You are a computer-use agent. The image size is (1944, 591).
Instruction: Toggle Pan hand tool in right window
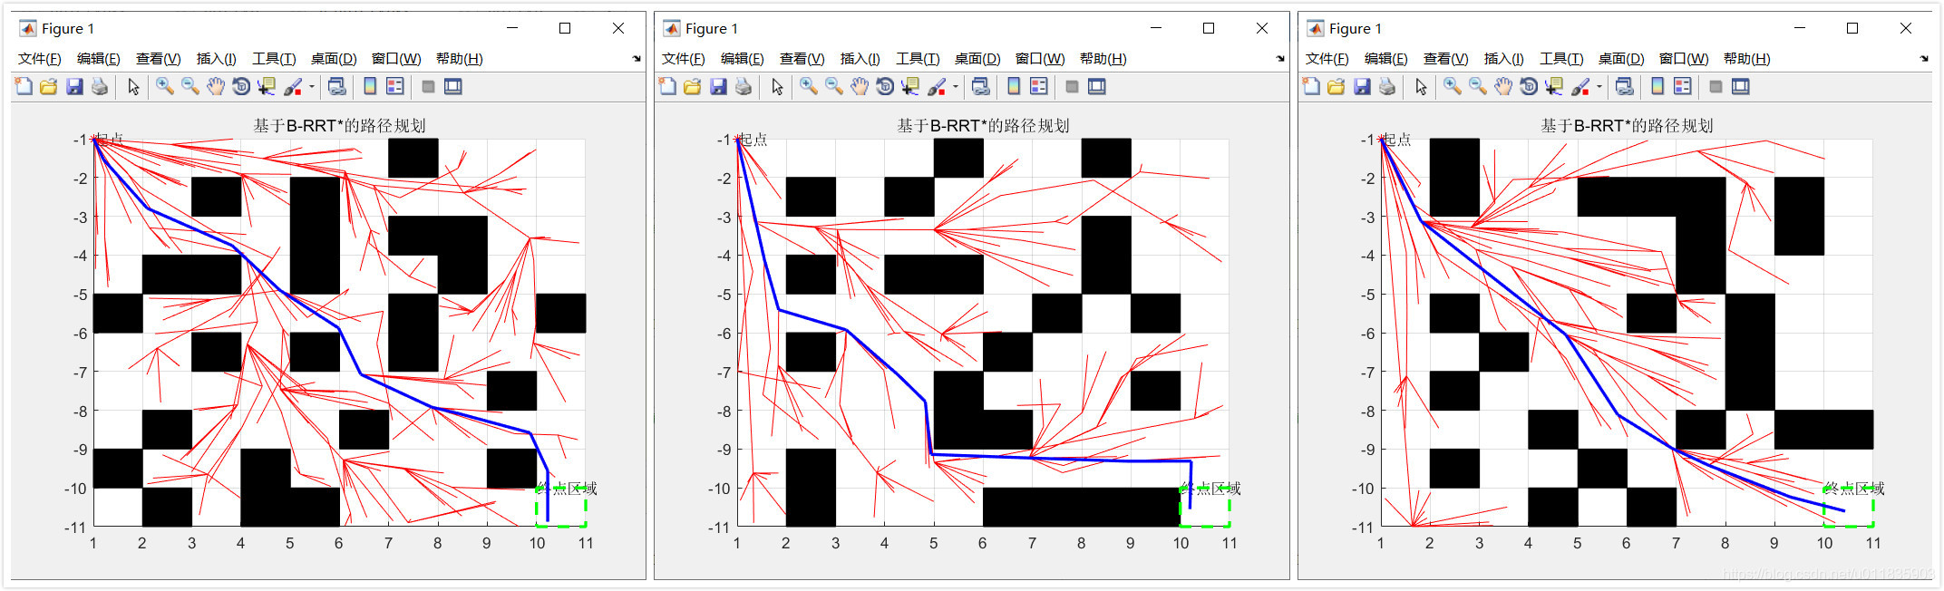(1503, 86)
